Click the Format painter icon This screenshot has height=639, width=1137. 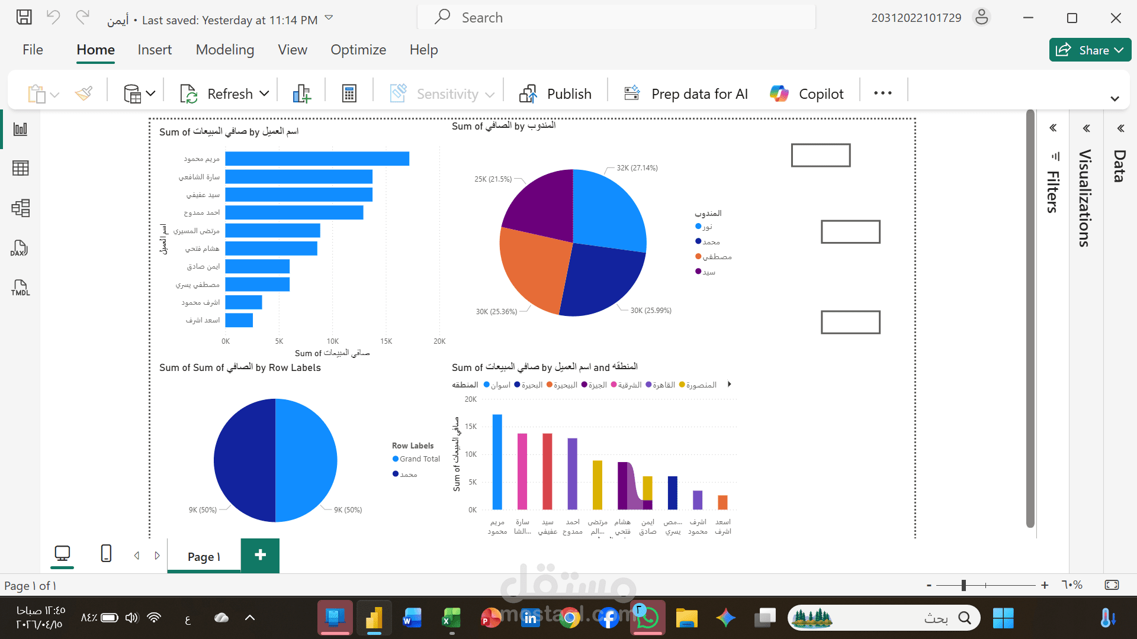tap(84, 93)
